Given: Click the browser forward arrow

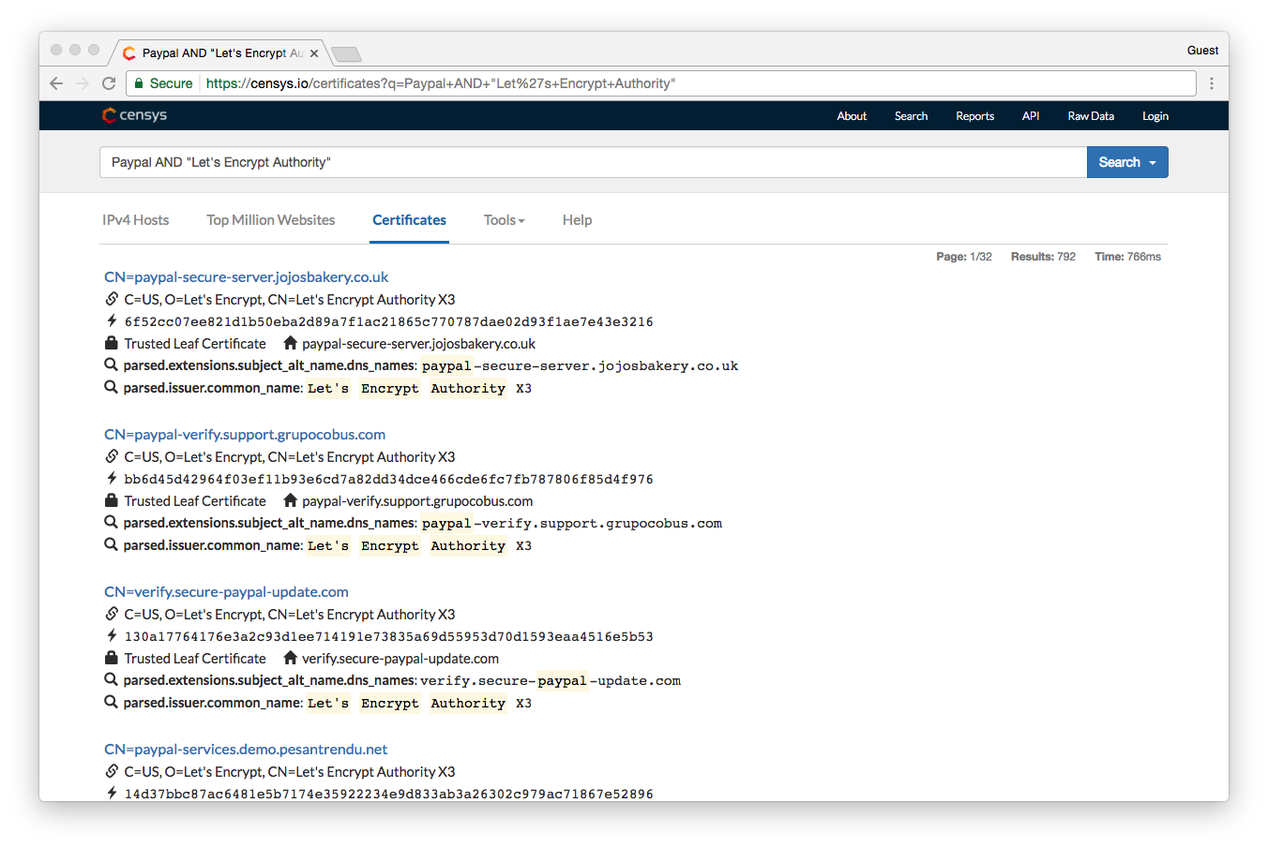Looking at the screenshot, I should coord(83,83).
